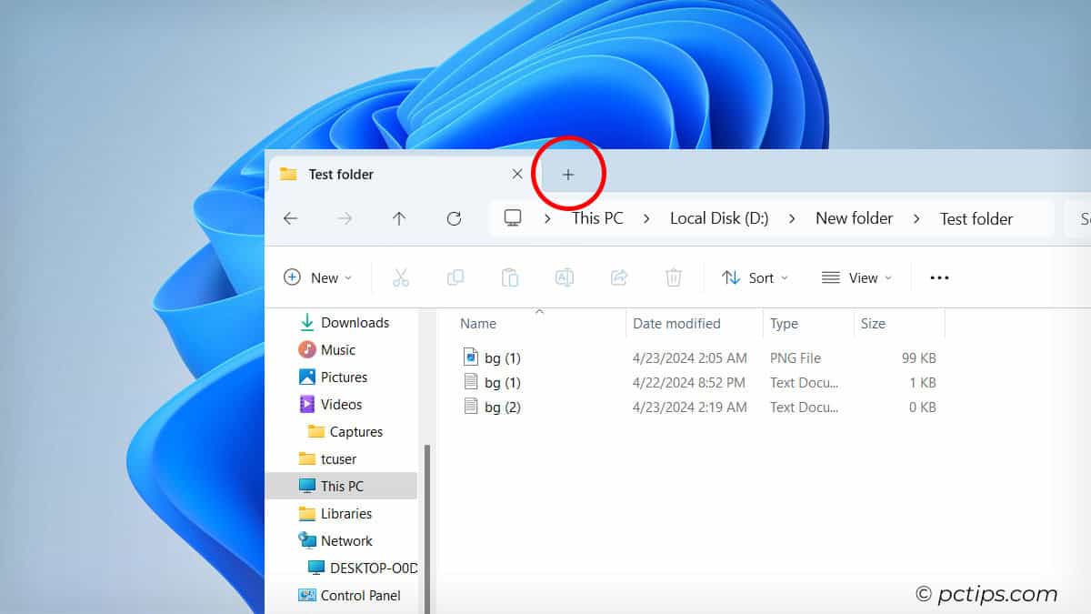Select the PNG file named bg (1)
The width and height of the screenshot is (1091, 614).
pyautogui.click(x=501, y=357)
